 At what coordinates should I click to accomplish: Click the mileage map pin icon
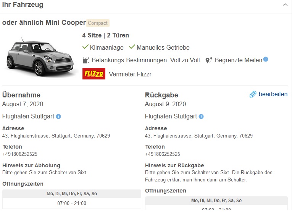pyautogui.click(x=208, y=60)
